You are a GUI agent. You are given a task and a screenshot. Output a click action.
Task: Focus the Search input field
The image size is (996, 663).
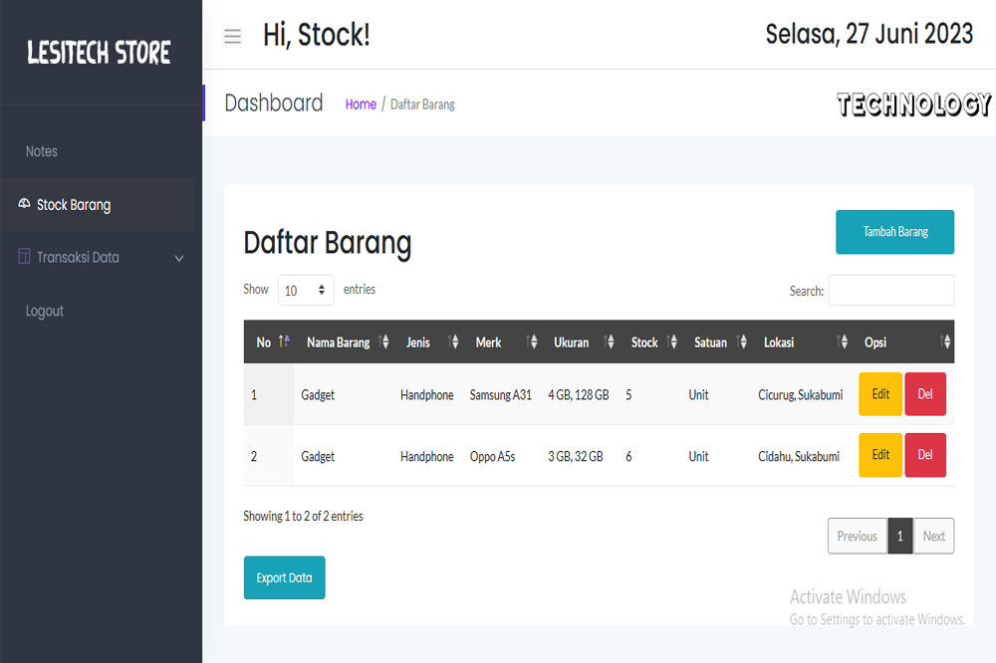(x=890, y=291)
